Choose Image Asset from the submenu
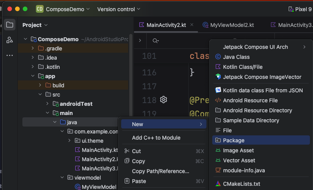 [238, 150]
